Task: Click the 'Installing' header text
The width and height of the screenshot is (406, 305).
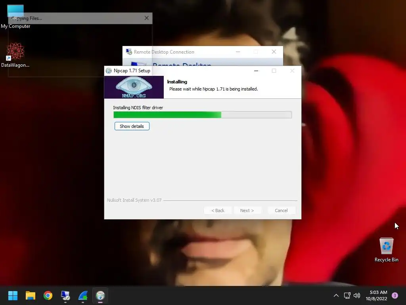Action: tap(177, 82)
